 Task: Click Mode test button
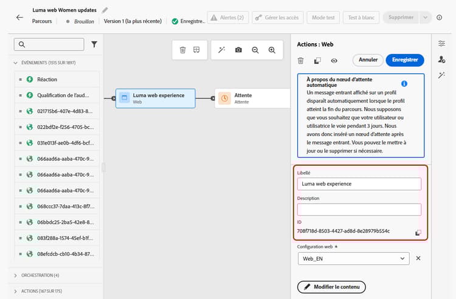coord(323,18)
